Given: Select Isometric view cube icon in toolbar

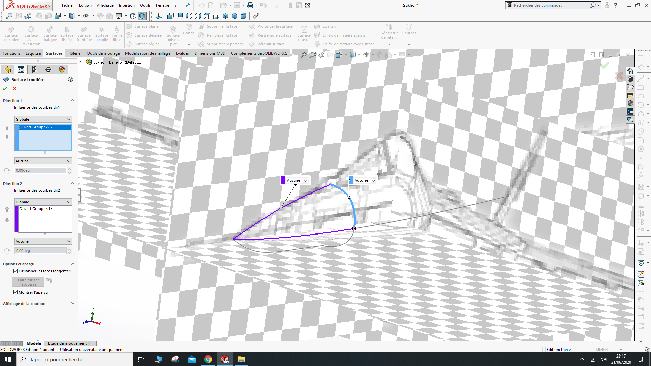Looking at the screenshot, I should click(x=225, y=16).
